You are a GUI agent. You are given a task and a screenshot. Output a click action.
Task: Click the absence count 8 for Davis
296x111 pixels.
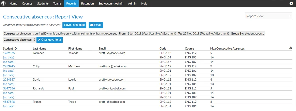(x=211, y=80)
